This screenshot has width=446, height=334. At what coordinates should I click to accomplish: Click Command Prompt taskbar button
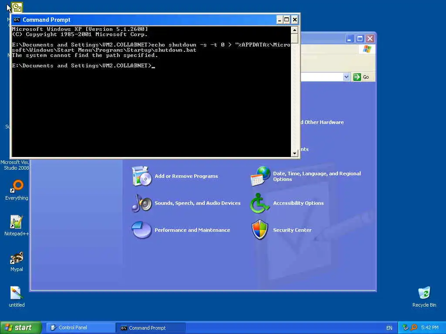151,328
